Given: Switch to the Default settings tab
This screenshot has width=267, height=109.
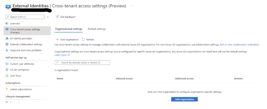Looking at the screenshot, I should coord(97,29).
